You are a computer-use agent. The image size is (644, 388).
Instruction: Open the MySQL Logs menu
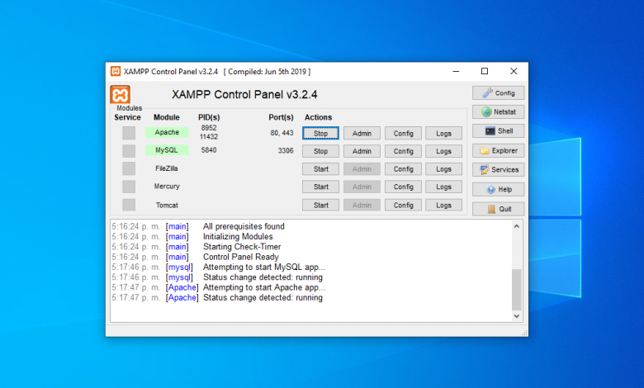pos(443,151)
